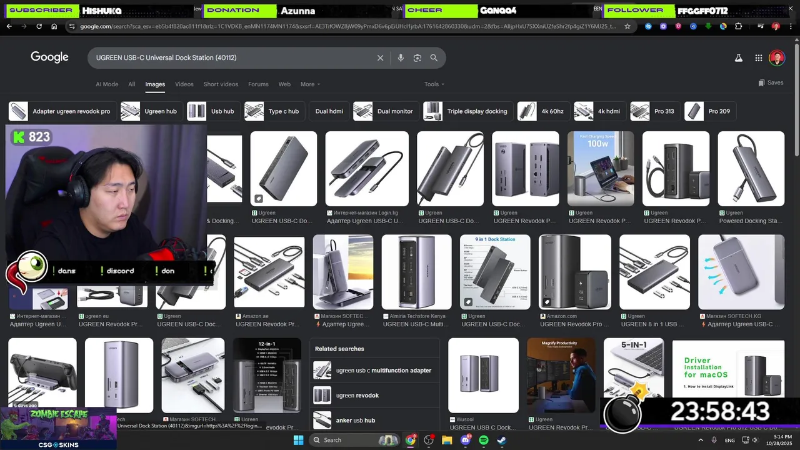Filter by Adapter ugreen revodok pro chip
Image resolution: width=800 pixels, height=450 pixels.
tap(62, 111)
